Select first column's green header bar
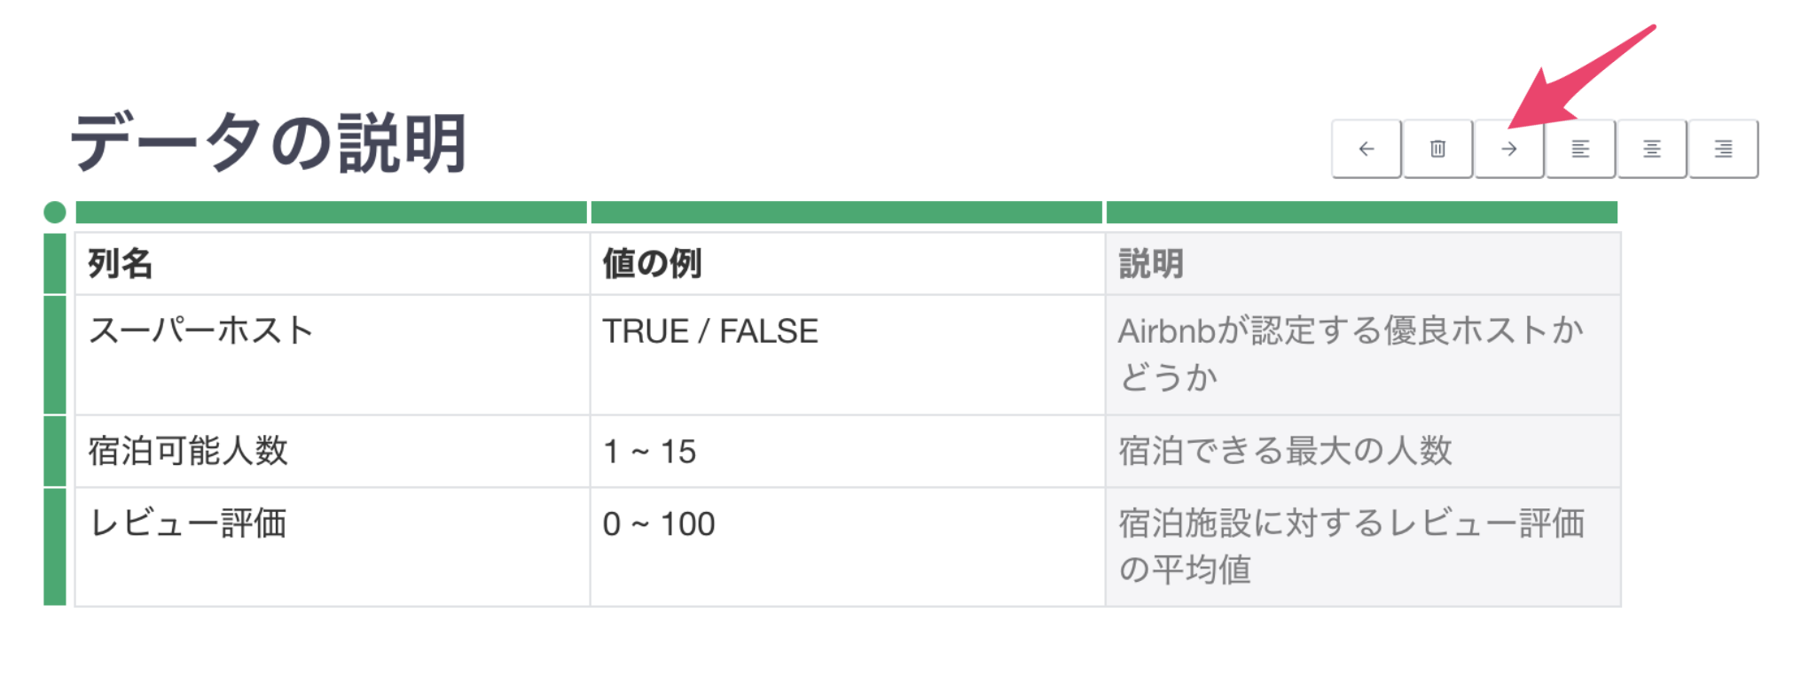The height and width of the screenshot is (682, 1809). pos(332,213)
